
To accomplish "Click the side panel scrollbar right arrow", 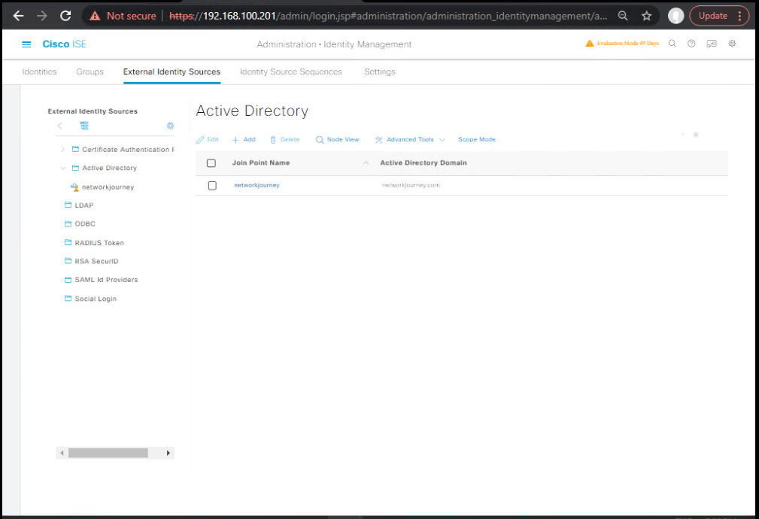I will (x=168, y=453).
